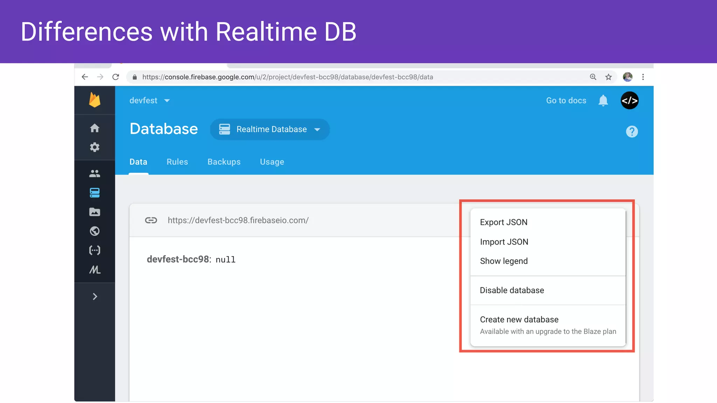Open help with the question mark icon

(x=632, y=132)
